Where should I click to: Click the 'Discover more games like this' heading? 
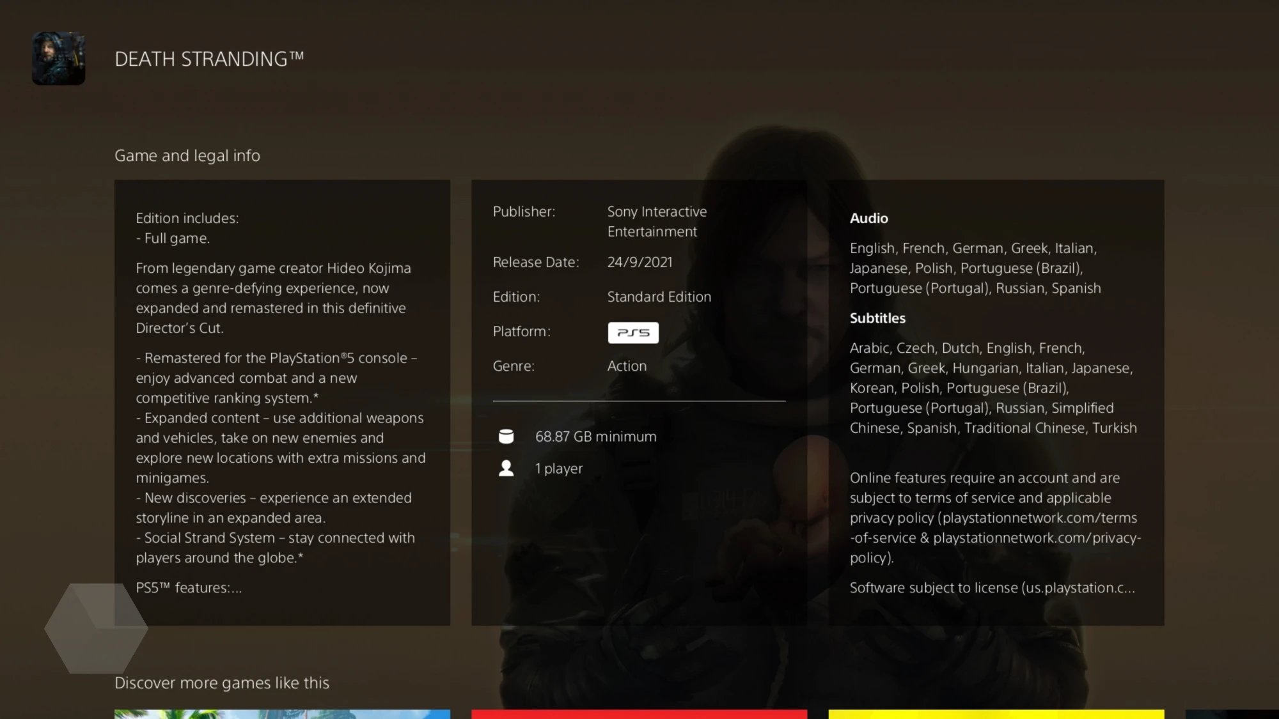pos(222,683)
